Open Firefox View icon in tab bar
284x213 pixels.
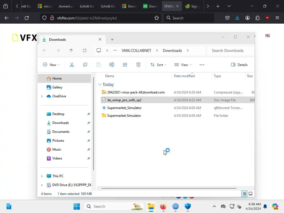click(6, 6)
